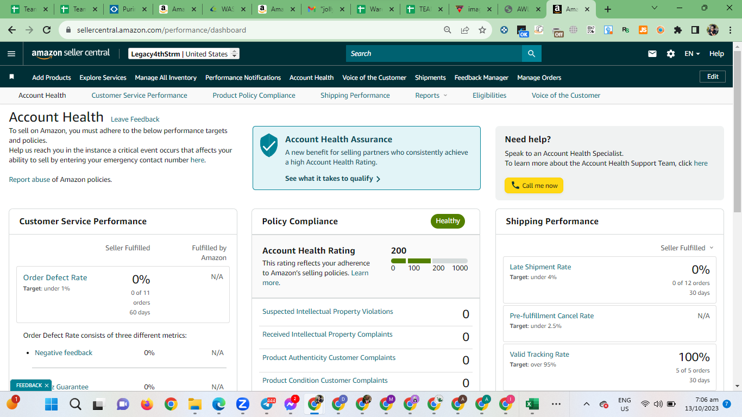
Task: Switch to the Customer Service Performance tab
Action: click(139, 96)
